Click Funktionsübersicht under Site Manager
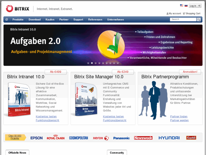This screenshot has width=206, height=155. [114, 120]
